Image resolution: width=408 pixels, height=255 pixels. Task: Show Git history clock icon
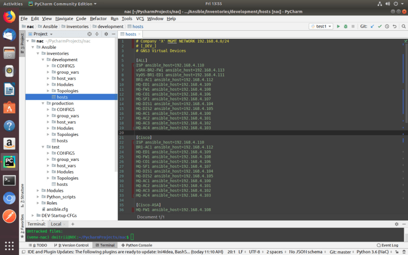(x=387, y=26)
